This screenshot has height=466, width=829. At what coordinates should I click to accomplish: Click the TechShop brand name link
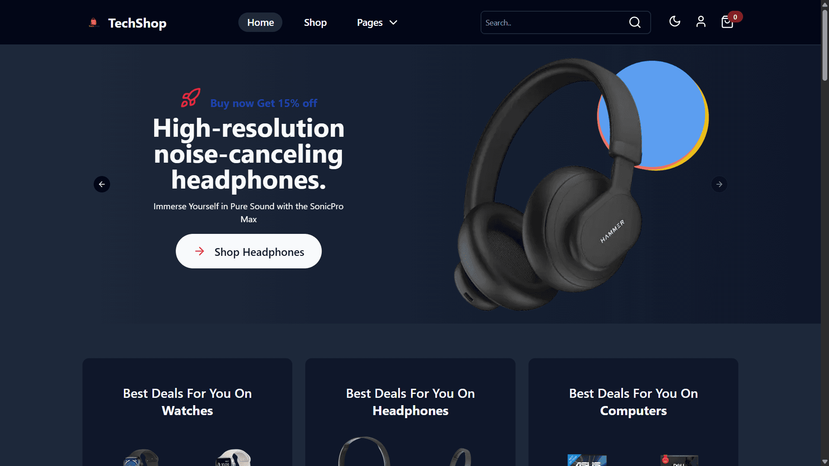pos(137,23)
